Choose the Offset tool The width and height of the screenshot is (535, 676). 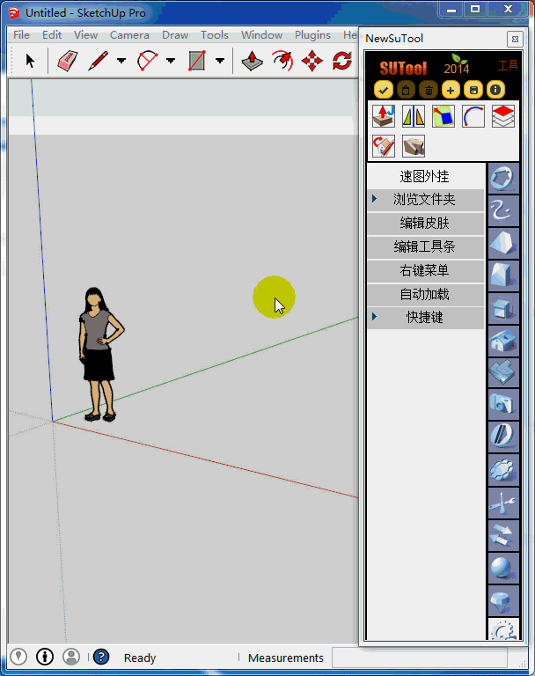point(282,61)
